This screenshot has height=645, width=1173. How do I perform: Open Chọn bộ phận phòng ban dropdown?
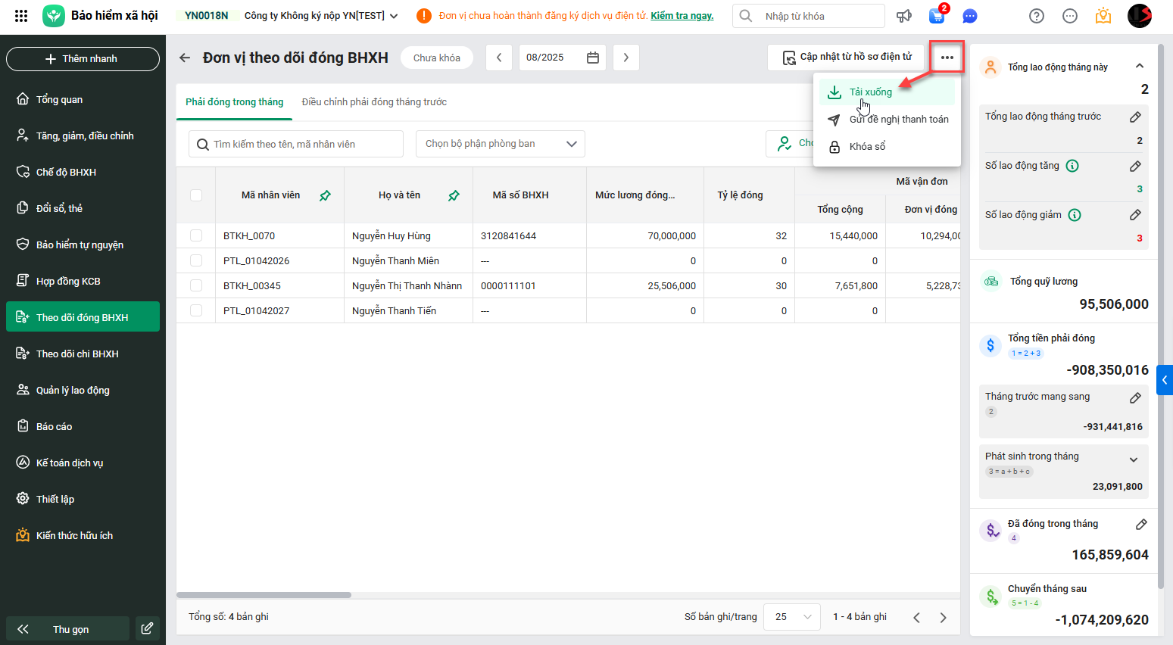click(500, 144)
